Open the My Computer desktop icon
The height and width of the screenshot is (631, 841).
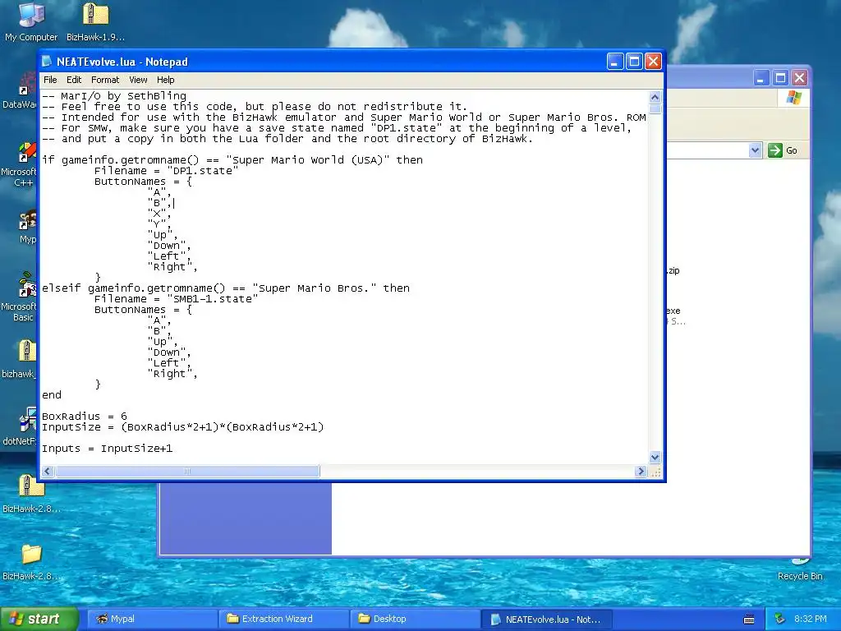[30, 21]
